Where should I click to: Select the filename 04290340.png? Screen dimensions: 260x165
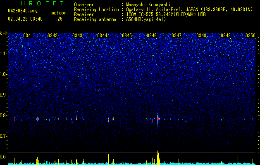[23, 11]
